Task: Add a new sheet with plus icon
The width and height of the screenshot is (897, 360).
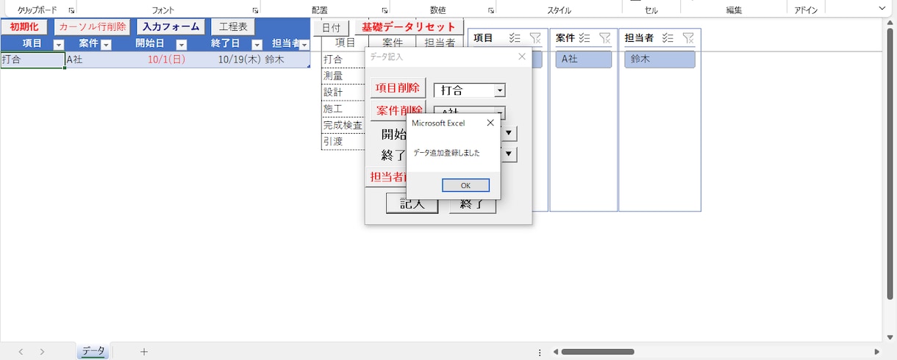Action: 144,352
